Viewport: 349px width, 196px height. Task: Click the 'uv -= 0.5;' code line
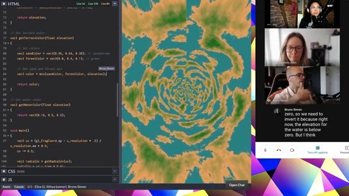(x=26, y=151)
